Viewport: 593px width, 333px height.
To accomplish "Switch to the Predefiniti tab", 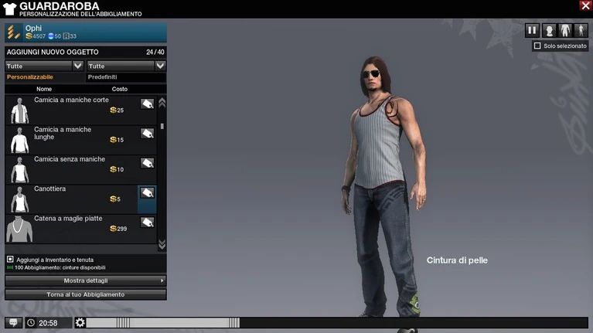I will (x=106, y=77).
